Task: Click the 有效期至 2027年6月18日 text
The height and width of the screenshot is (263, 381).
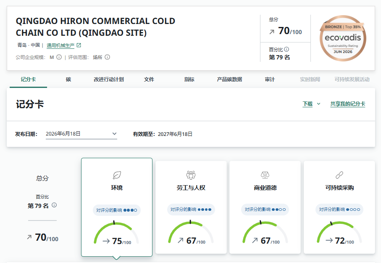Action: click(x=163, y=134)
